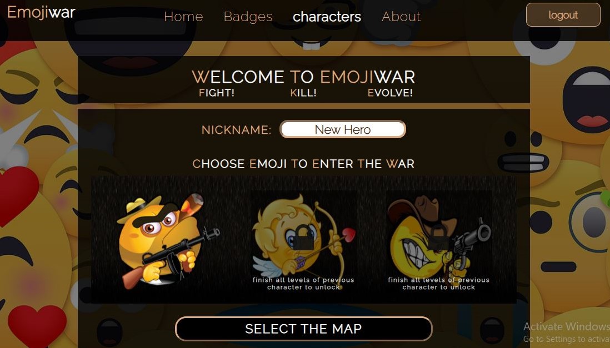Screen dimensions: 610x348
Task: Click the unlock hint text under the cupid emoji
Action: [303, 284]
